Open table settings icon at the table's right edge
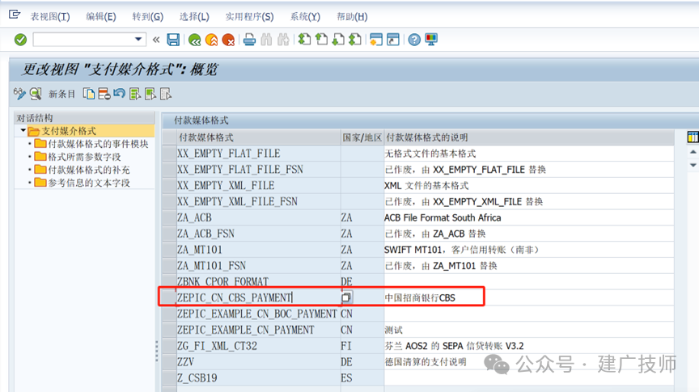699x392 pixels. point(693,137)
